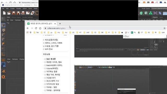The image size is (167, 94).
Task: Click the Save As icon with question mark
Action: pos(18,13)
